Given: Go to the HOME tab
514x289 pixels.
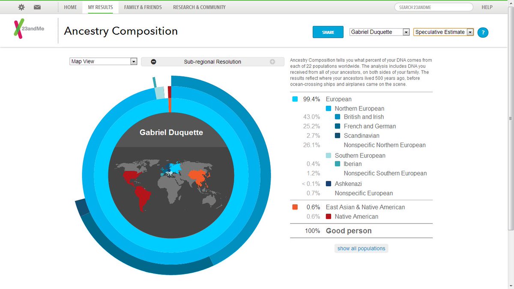Looking at the screenshot, I should [70, 7].
